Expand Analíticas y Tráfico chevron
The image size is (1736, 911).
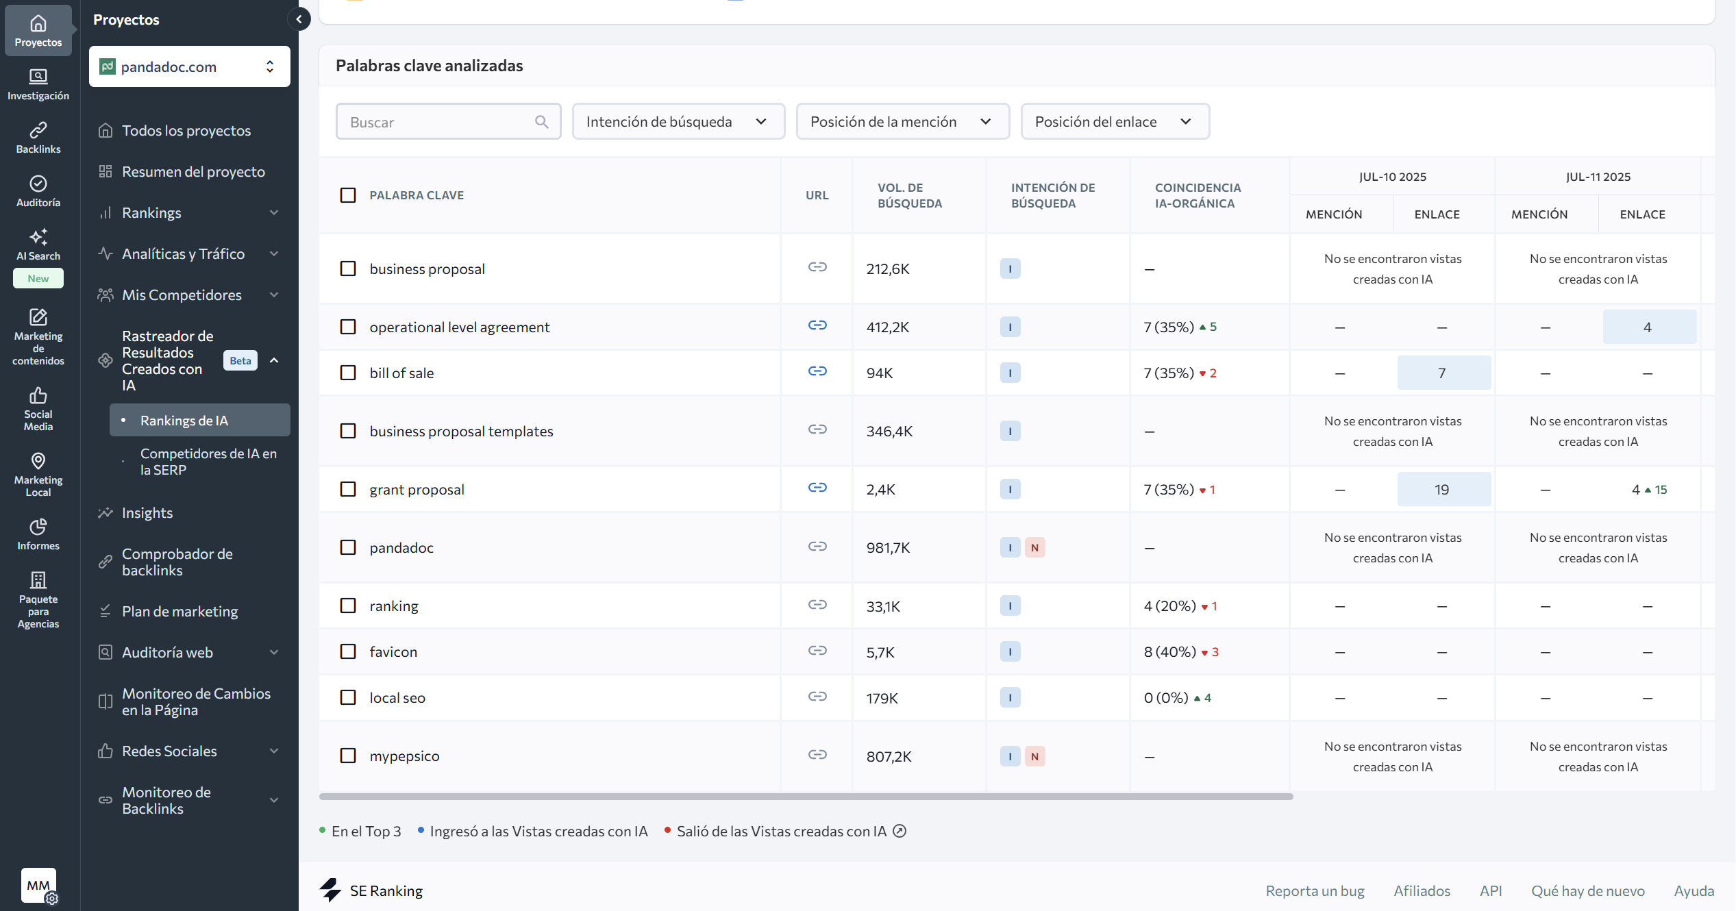(274, 254)
